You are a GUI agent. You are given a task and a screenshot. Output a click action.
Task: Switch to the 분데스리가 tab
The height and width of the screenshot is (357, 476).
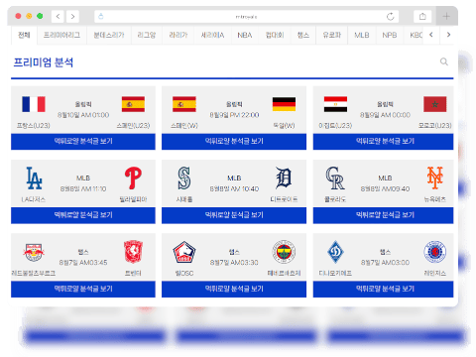click(109, 35)
